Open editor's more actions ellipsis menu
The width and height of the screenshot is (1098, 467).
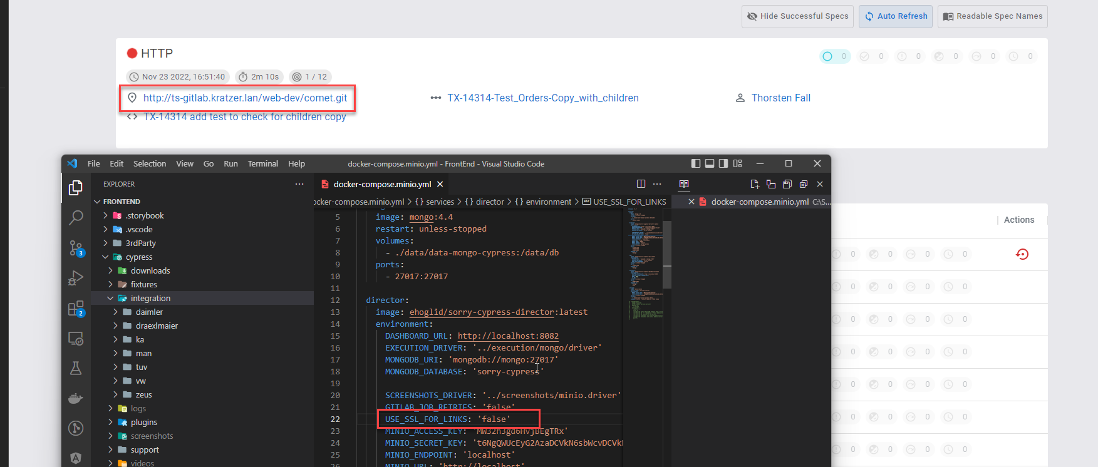coord(657,184)
